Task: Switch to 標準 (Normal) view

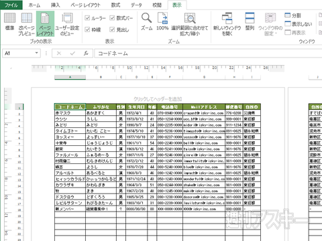Action: pos(9,21)
